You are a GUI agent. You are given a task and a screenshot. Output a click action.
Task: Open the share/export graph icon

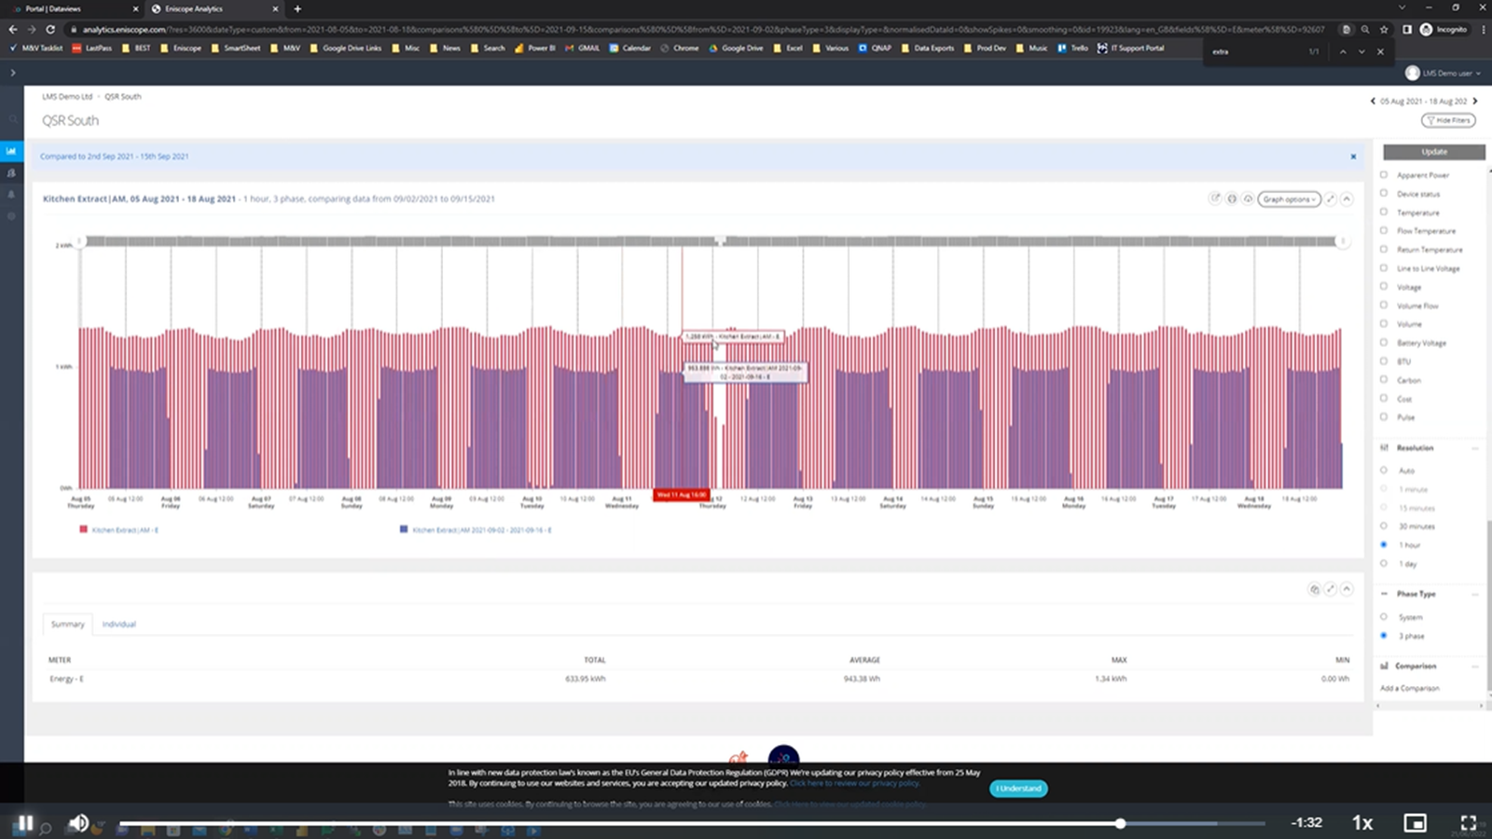coord(1215,199)
